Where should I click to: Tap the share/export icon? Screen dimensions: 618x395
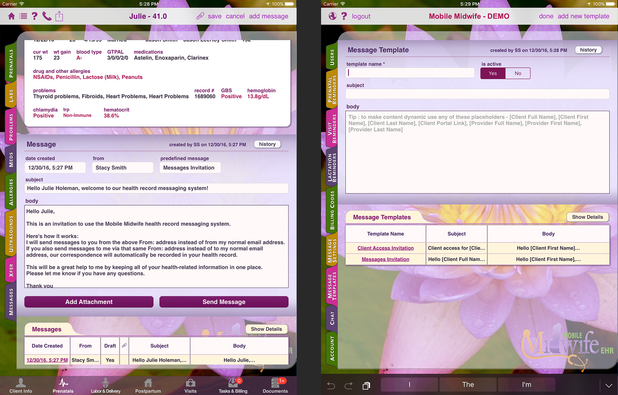click(59, 16)
